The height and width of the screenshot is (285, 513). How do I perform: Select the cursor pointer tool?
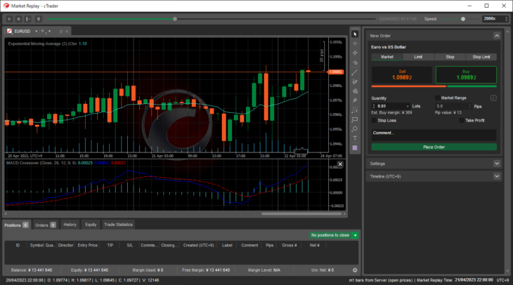click(x=355, y=34)
